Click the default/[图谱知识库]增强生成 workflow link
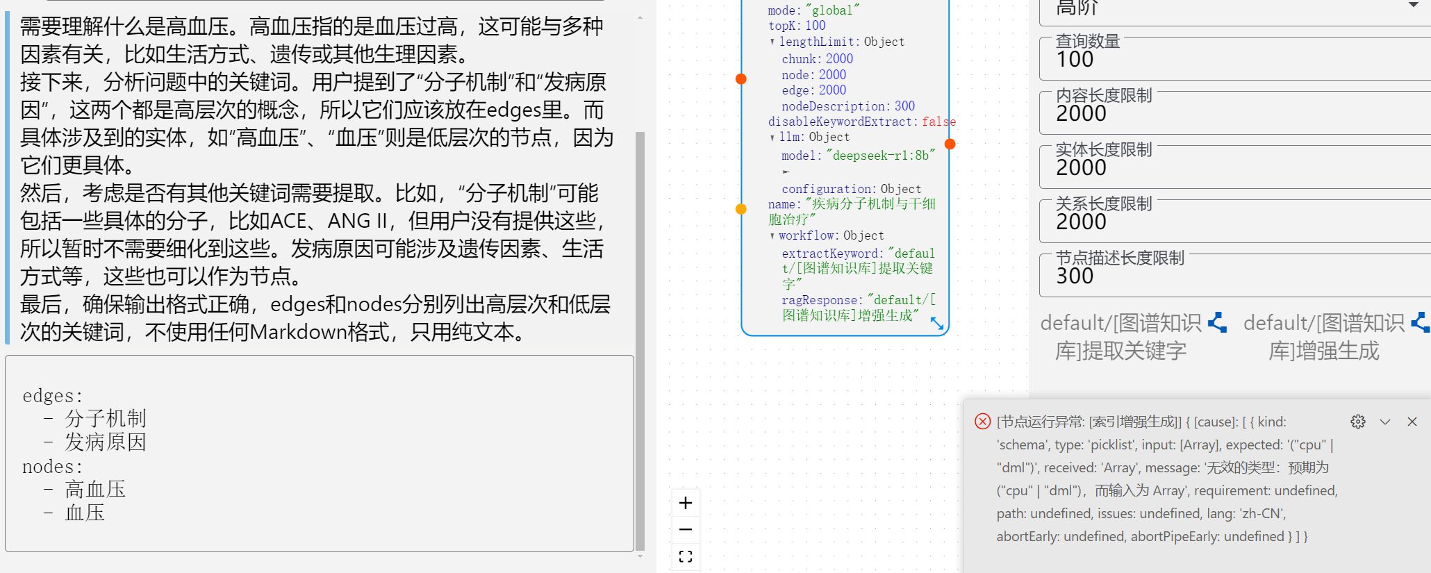 pyautogui.click(x=1323, y=337)
